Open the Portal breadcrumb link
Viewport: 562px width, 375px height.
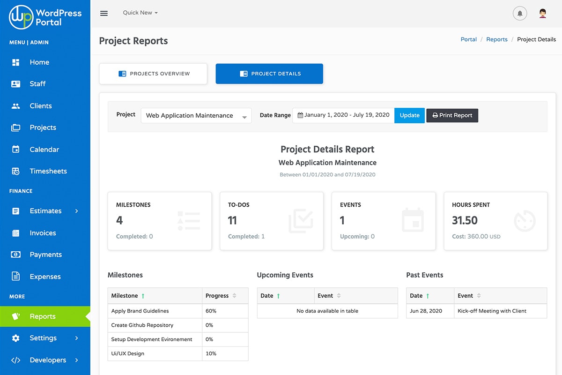pyautogui.click(x=468, y=39)
